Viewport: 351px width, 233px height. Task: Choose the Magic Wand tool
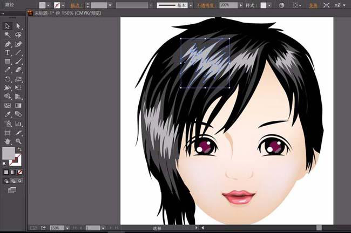[x=8, y=35]
